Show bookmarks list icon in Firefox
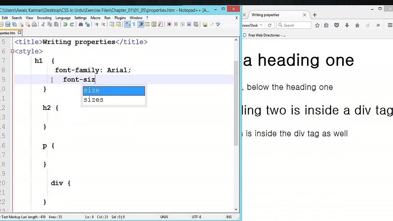Image resolution: width=393 pixels, height=221 pixels. click(326, 25)
